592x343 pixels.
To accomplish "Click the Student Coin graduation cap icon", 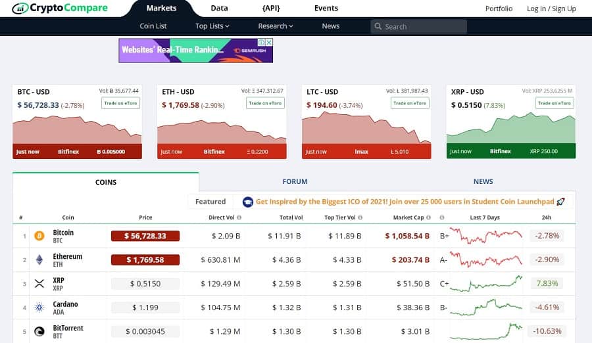I will pos(248,202).
